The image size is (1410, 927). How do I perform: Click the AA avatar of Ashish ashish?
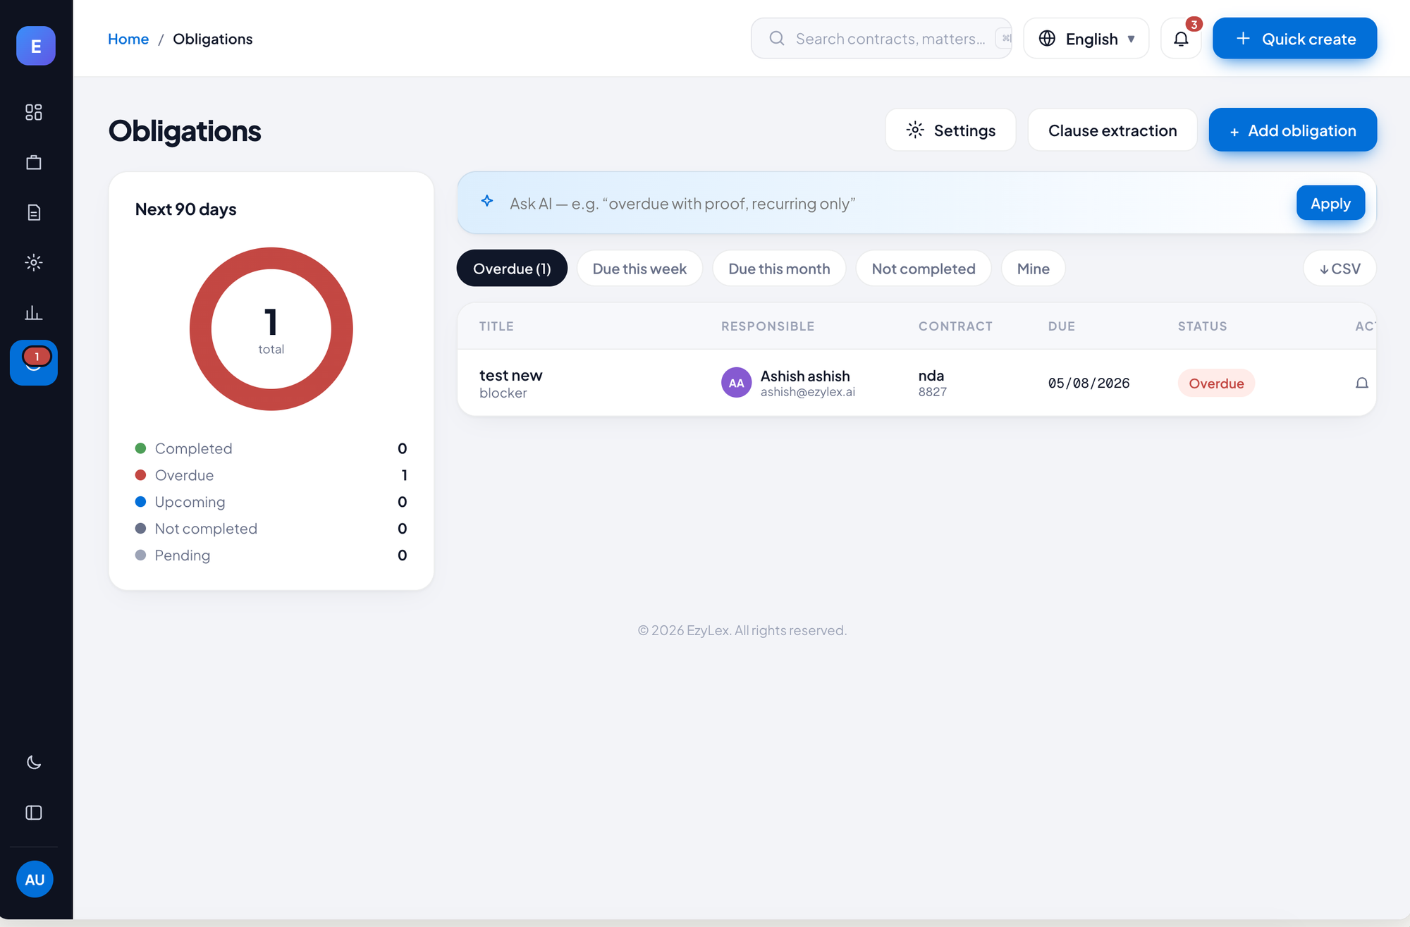coord(736,383)
